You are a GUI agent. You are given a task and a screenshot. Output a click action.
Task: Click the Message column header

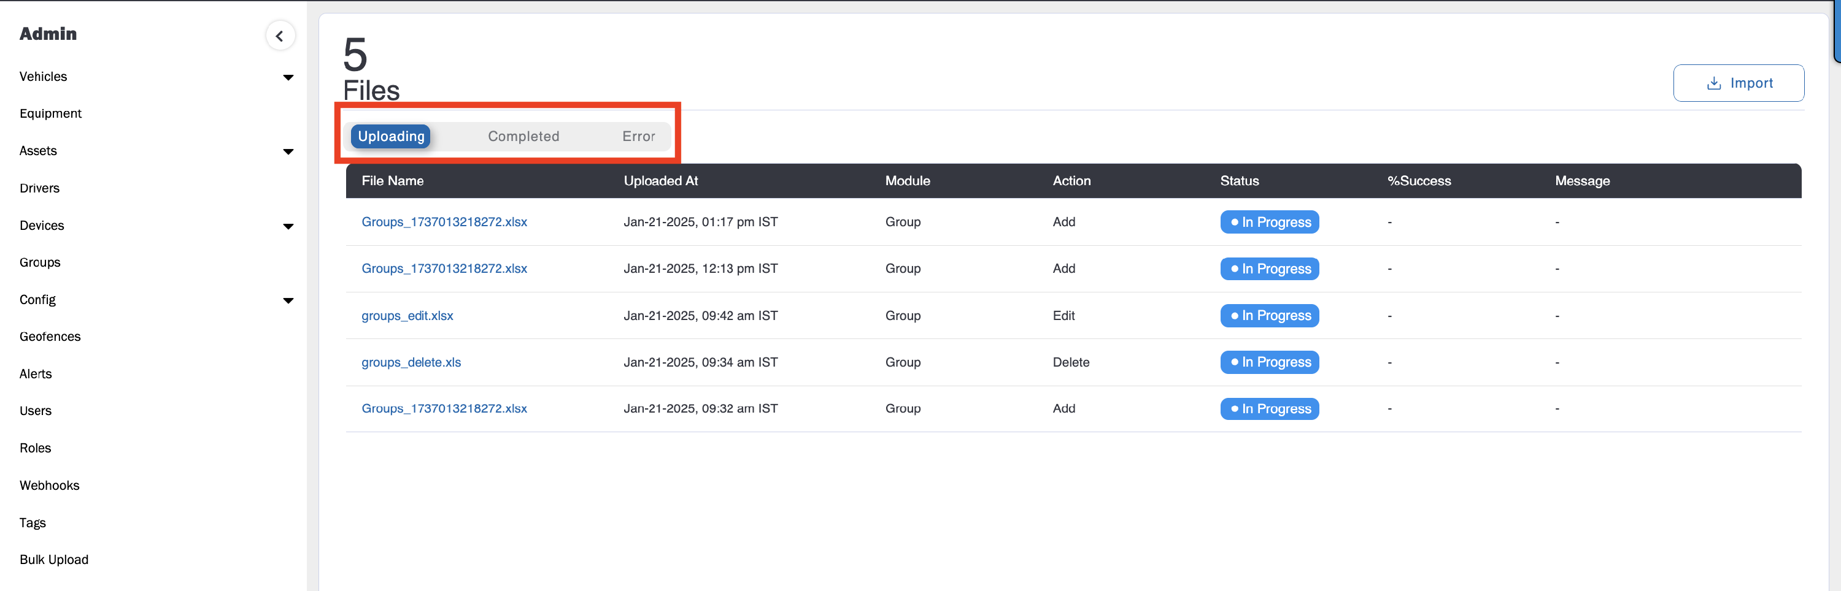point(1582,181)
